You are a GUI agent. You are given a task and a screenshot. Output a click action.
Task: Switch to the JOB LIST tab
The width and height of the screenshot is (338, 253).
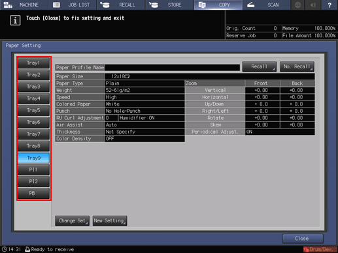click(73, 5)
